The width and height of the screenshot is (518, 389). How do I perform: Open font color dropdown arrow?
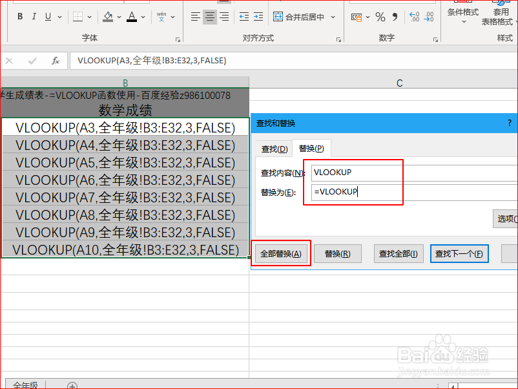[x=143, y=17]
